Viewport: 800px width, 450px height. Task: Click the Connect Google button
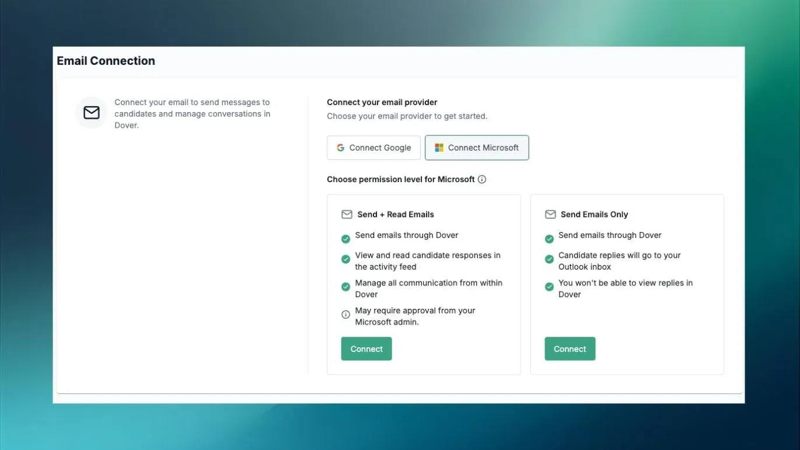(373, 148)
